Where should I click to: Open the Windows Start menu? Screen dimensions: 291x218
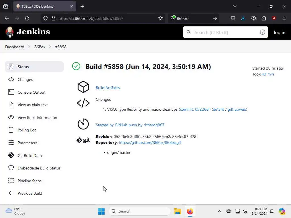pyautogui.click(x=101, y=211)
